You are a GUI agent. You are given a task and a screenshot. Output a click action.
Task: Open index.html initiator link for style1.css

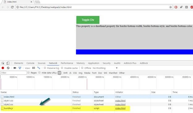point(120,101)
